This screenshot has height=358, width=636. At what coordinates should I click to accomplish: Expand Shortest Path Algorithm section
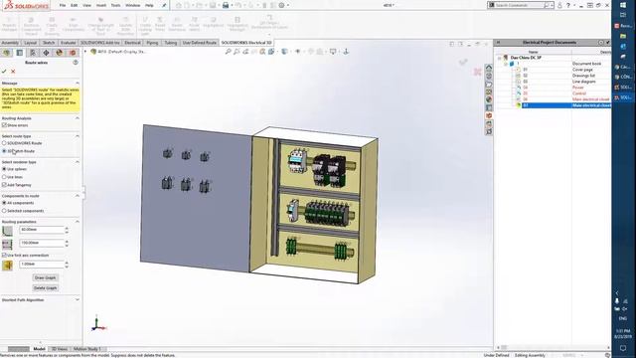[x=78, y=299]
